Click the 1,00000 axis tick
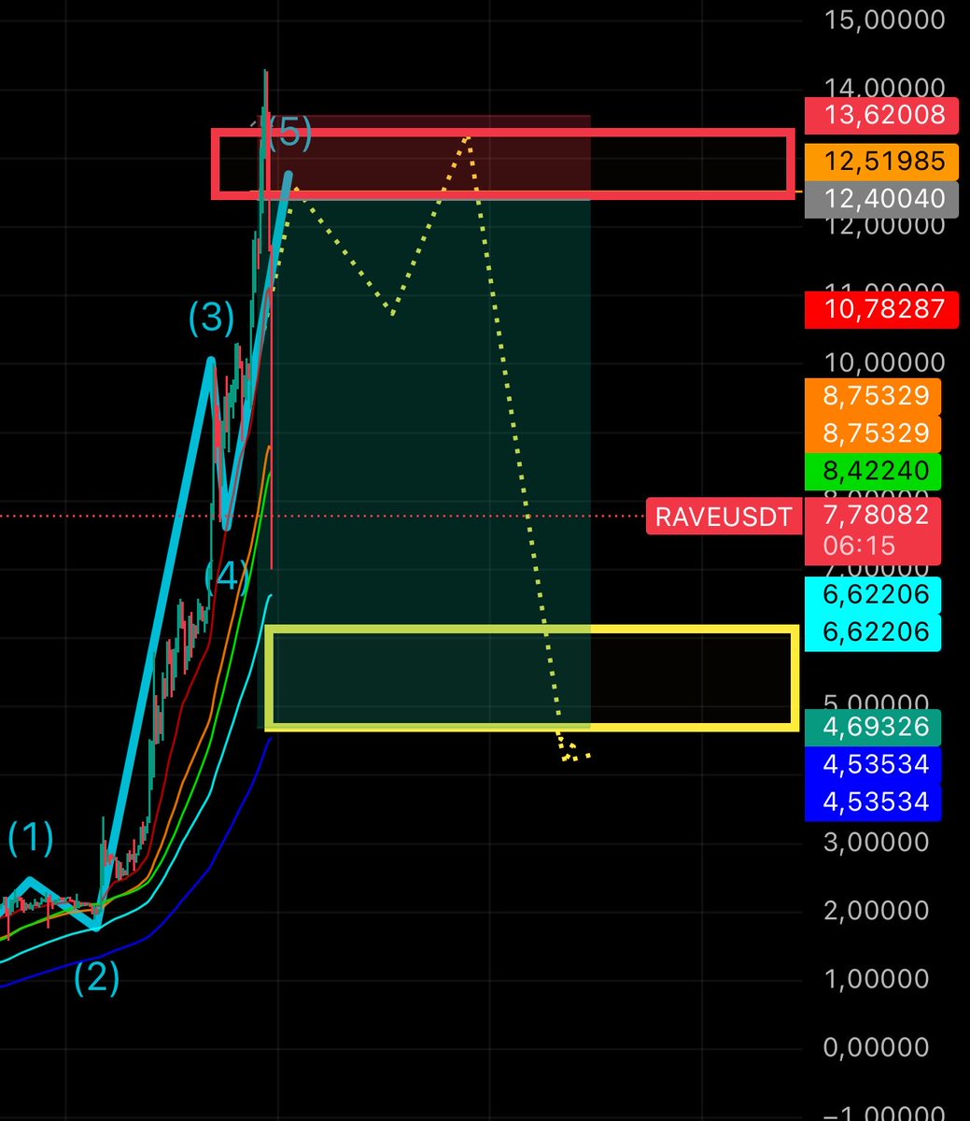This screenshot has height=1121, width=970. click(x=878, y=978)
